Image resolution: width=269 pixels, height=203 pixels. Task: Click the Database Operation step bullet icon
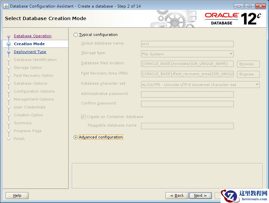(9, 36)
